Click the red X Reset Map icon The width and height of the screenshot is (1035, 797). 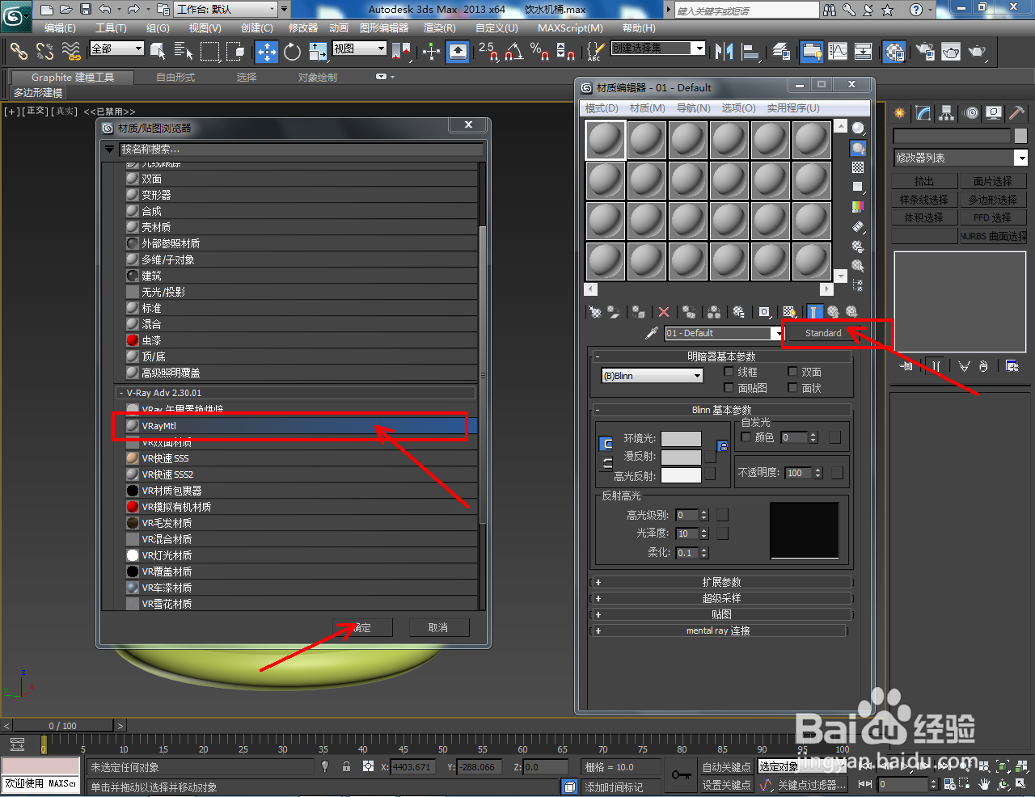point(664,312)
